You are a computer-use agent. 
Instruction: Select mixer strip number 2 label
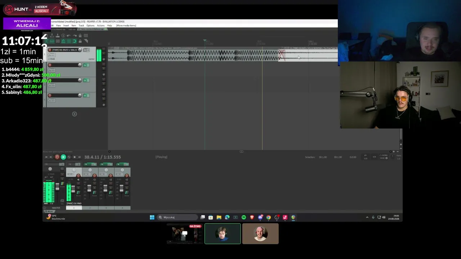(90, 208)
